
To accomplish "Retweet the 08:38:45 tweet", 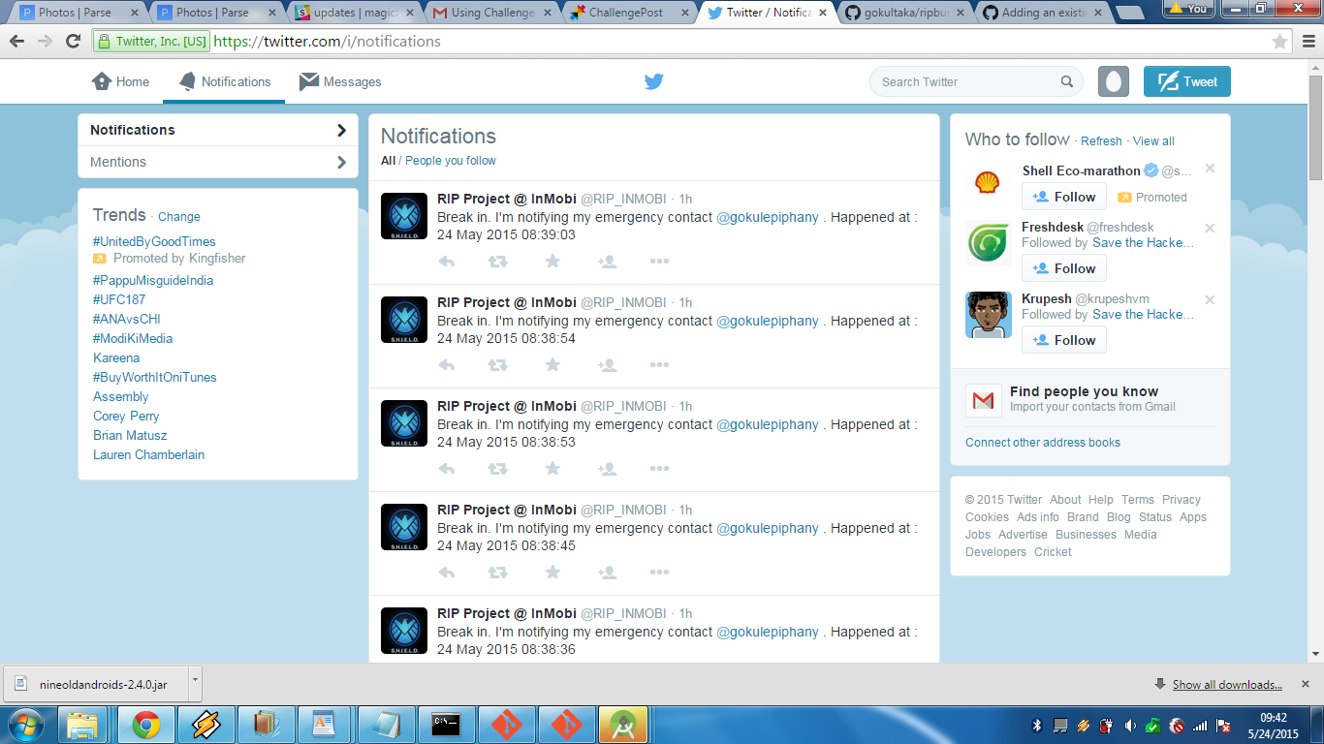I will (x=497, y=573).
